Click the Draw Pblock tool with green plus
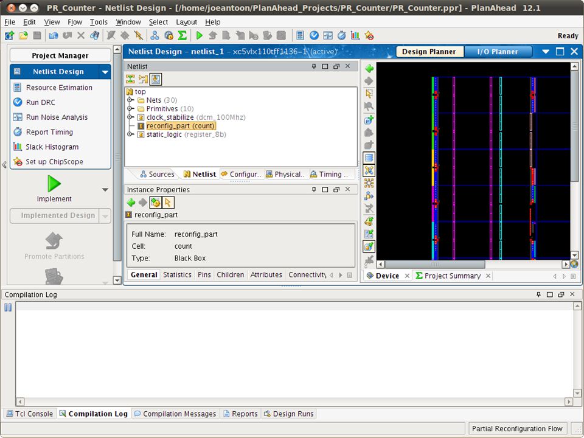This screenshot has height=438, width=584. coord(369,120)
